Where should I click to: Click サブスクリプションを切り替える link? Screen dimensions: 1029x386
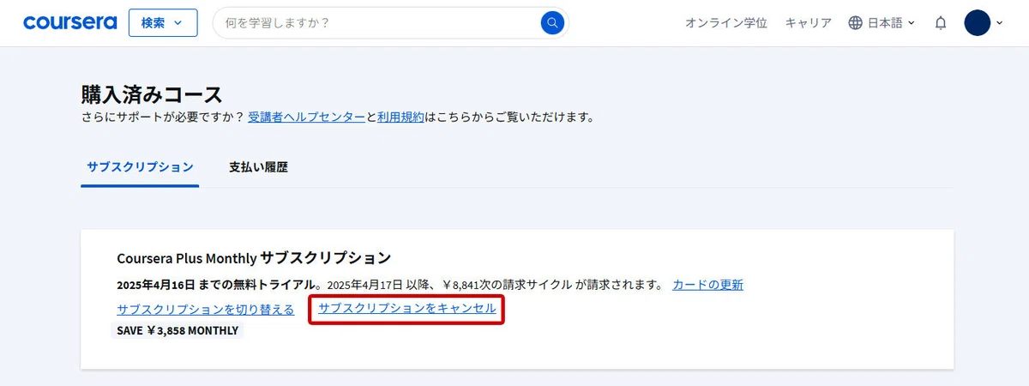[206, 310]
